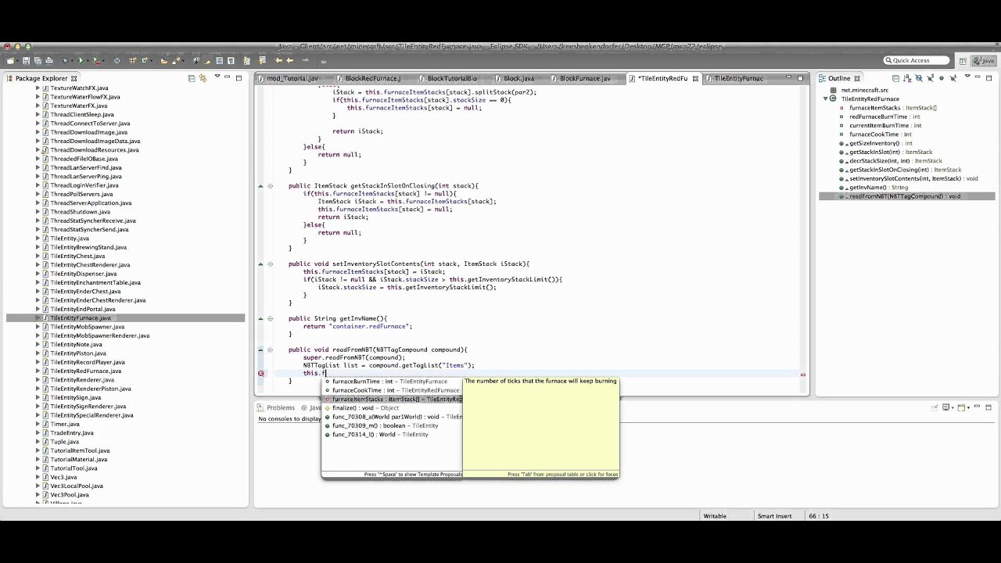This screenshot has height=563, width=1001.
Task: Toggle Hide Local Types in Outline toolbar
Action: [x=953, y=78]
